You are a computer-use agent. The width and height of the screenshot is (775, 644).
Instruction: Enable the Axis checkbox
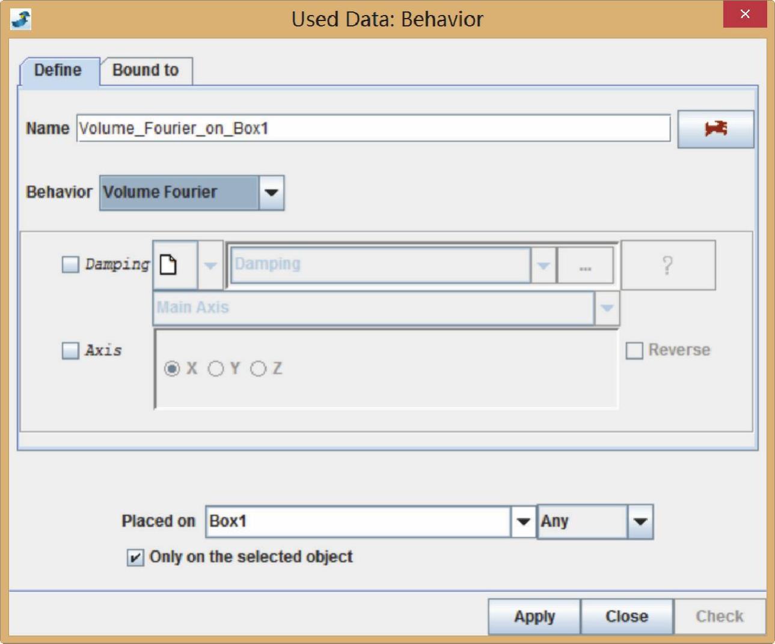[x=70, y=351]
